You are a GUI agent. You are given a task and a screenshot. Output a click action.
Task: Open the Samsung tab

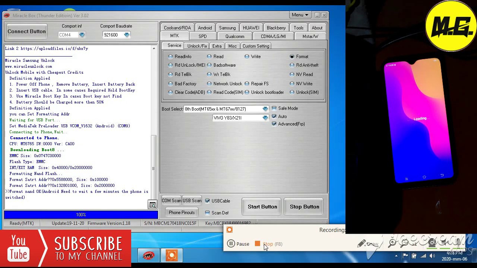tap(227, 28)
